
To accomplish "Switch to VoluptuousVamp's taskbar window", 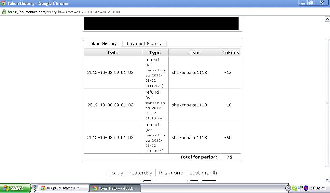I will (x=63, y=188).
